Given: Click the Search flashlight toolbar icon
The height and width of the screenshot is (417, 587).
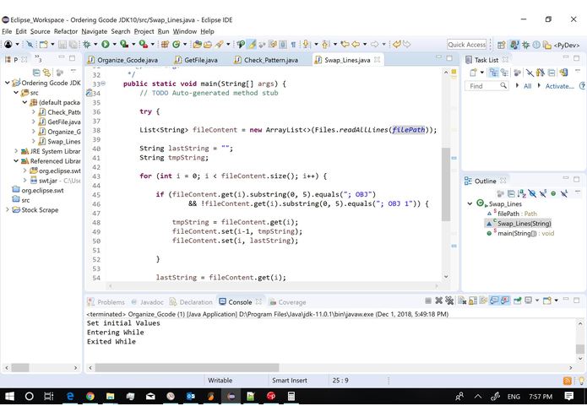Looking at the screenshot, I should 219,45.
